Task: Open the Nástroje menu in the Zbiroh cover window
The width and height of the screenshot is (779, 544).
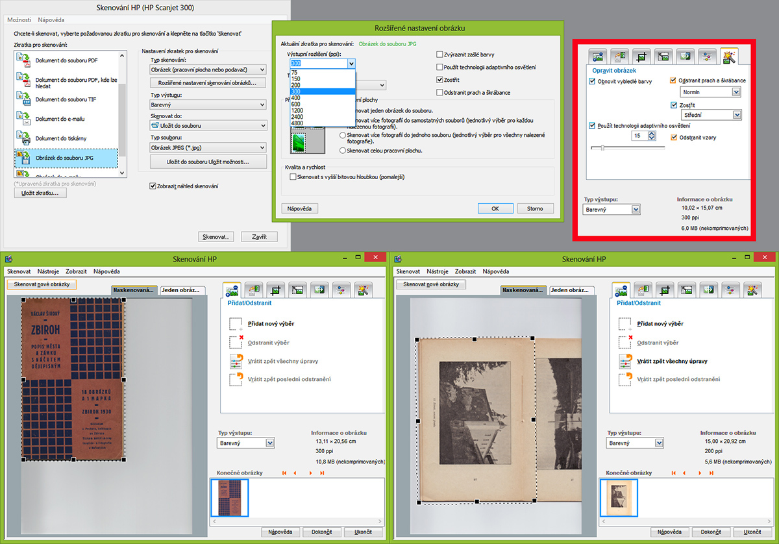Action: click(48, 271)
